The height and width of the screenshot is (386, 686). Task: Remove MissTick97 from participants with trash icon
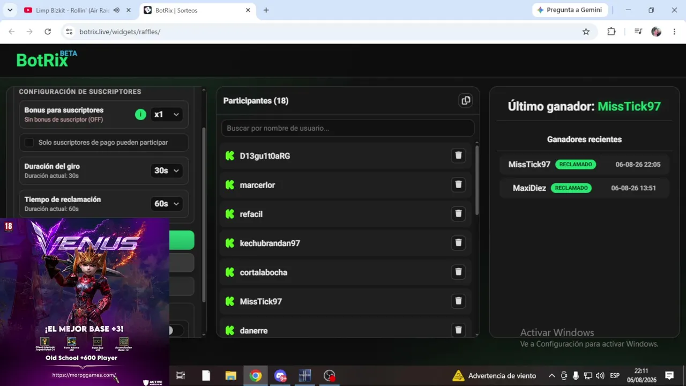tap(458, 301)
